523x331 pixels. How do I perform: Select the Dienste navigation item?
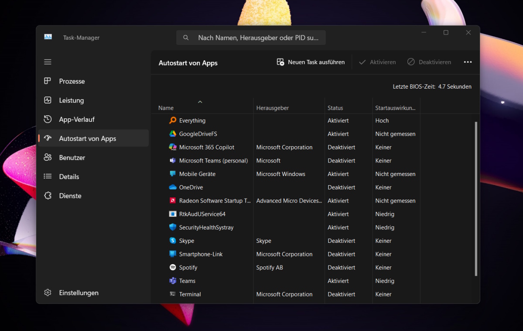(70, 196)
